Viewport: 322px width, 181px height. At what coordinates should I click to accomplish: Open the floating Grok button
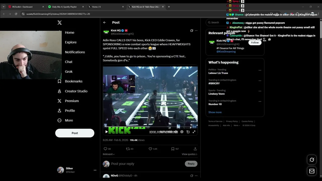point(312,160)
